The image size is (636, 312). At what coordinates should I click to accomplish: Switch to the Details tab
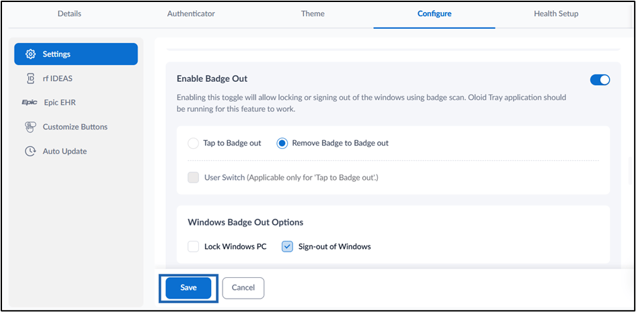click(69, 14)
